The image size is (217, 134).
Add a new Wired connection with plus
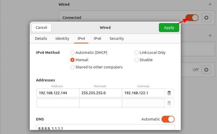pos(210,5)
